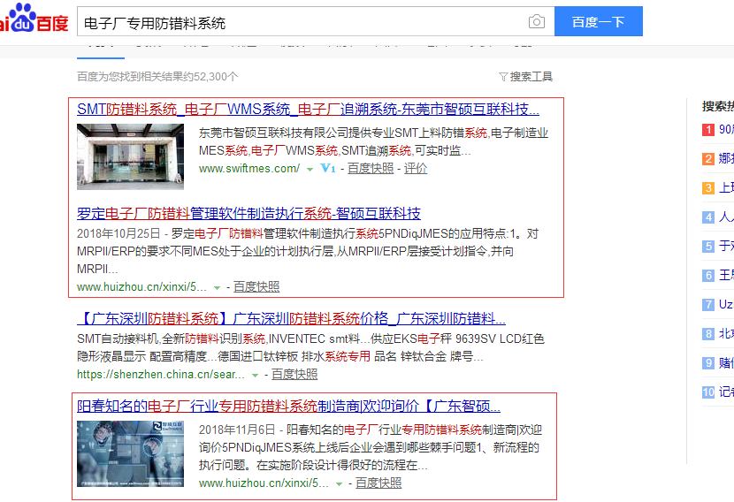
Task: Click the camera image-search icon
Action: click(536, 22)
